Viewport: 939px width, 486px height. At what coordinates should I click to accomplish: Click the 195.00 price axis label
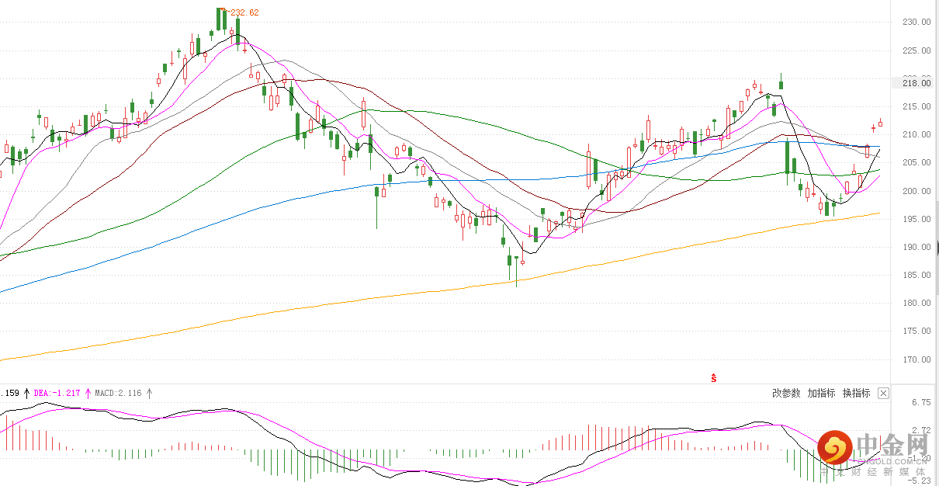pos(916,219)
